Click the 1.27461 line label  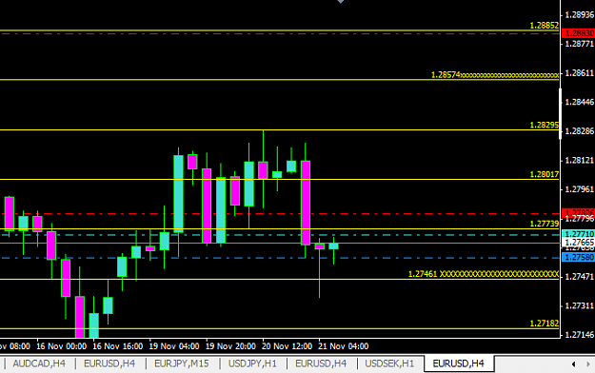[423, 274]
